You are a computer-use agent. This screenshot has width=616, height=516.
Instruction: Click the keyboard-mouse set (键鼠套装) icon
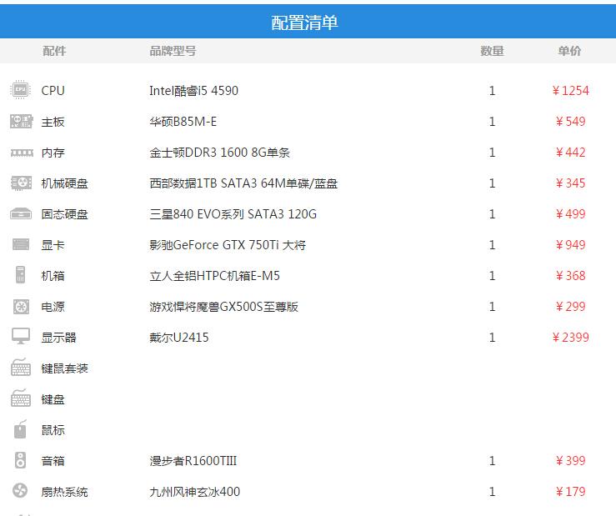pyautogui.click(x=21, y=368)
